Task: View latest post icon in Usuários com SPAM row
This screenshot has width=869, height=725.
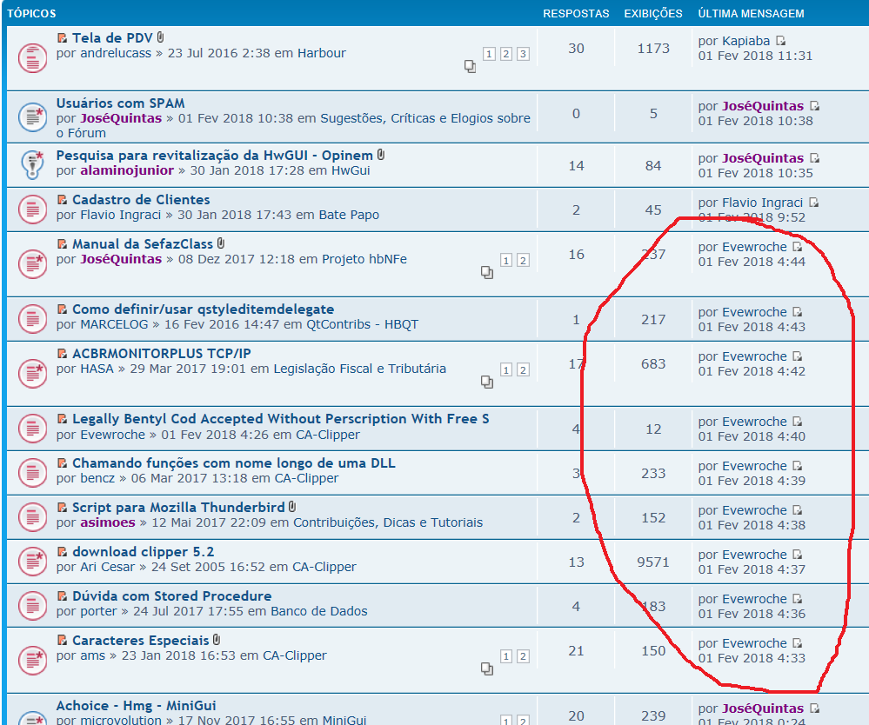Action: tap(814, 106)
